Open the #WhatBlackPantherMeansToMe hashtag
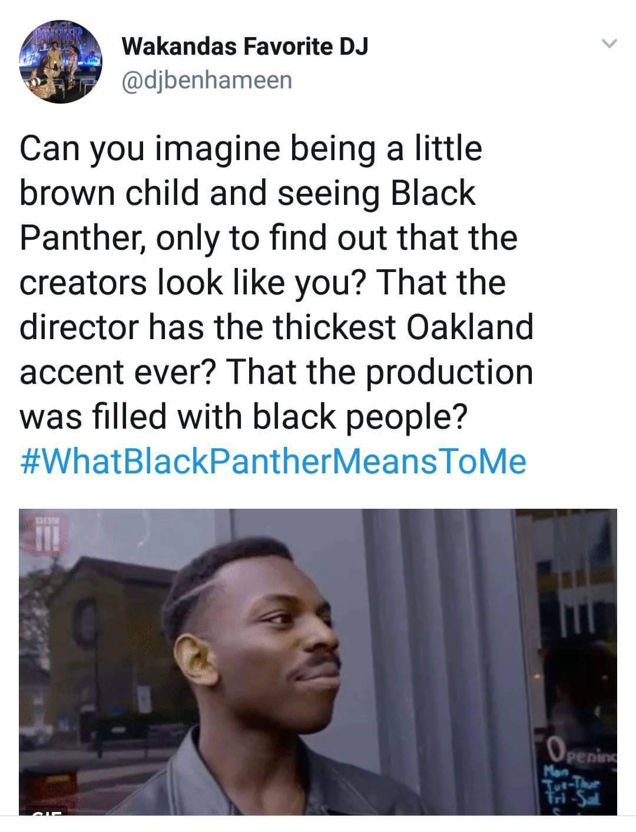 tap(273, 462)
